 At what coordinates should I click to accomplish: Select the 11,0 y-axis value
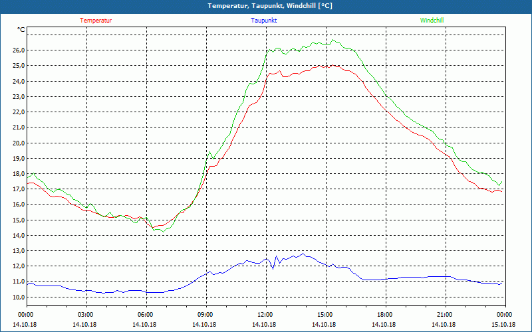tap(19, 282)
